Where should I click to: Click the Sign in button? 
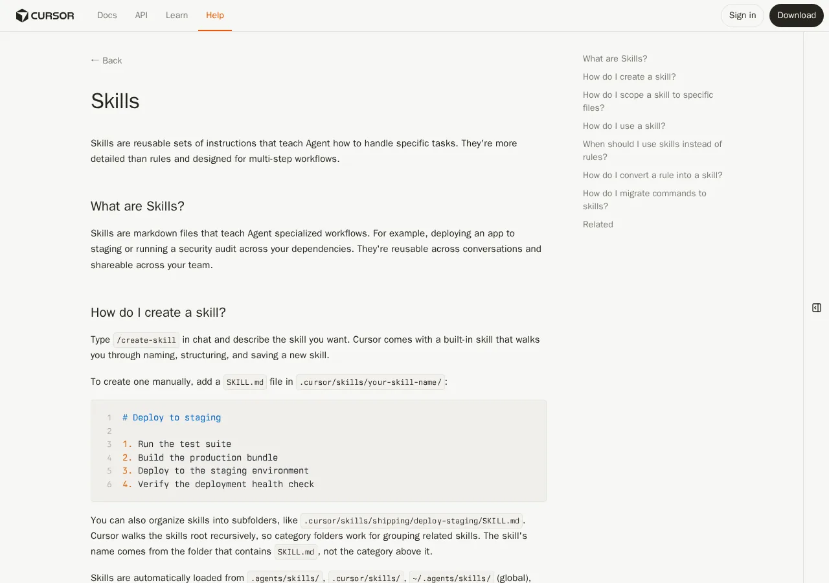742,16
